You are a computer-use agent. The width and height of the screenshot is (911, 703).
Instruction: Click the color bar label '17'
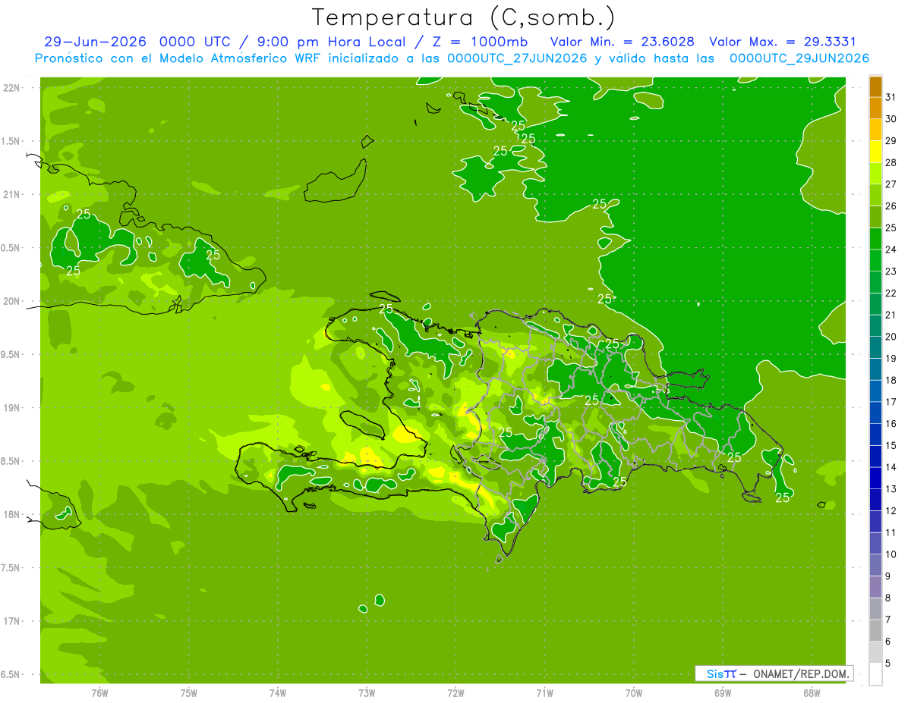tap(891, 402)
